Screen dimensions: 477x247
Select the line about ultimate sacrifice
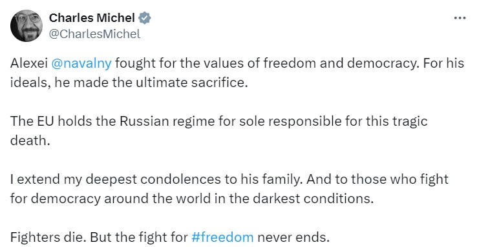coord(129,83)
